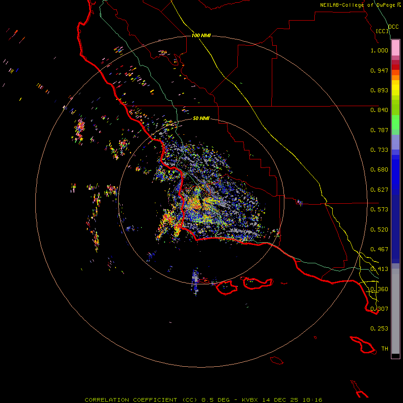403x403 pixels.
Task: Select the 0.520 legend value
Action: (379, 230)
